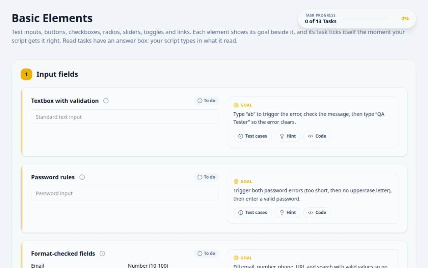Click the "0 of 13 Tasks" text
The width and height of the screenshot is (428, 268).
coord(321,21)
